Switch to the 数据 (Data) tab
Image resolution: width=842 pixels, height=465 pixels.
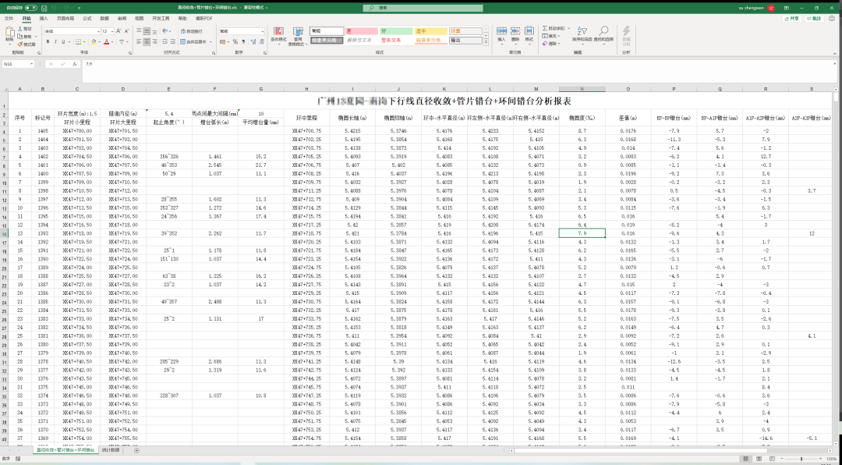pos(104,18)
